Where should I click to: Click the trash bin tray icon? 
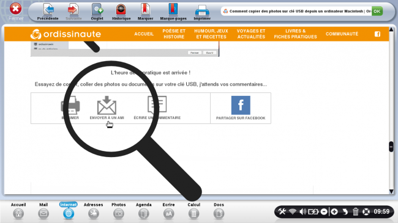pyautogui.click(x=356, y=211)
